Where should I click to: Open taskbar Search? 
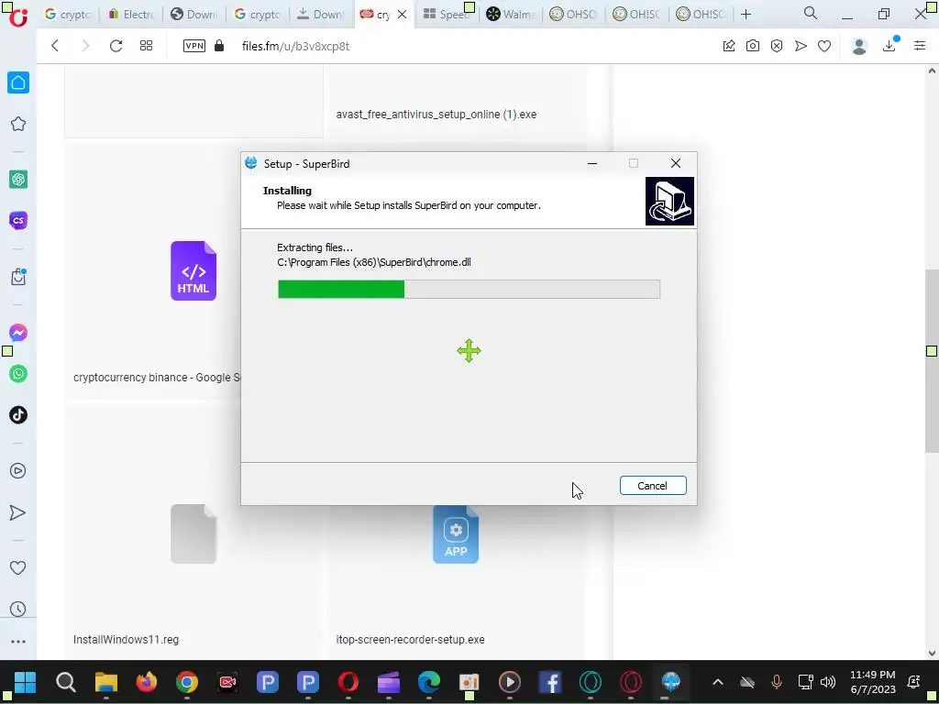coord(66,682)
